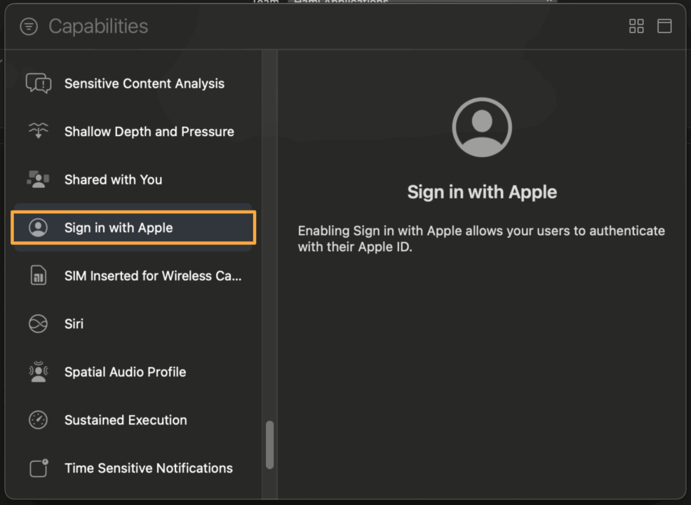Click the Shallow Depth and Pressure icon
Image resolution: width=691 pixels, height=505 pixels.
click(39, 131)
